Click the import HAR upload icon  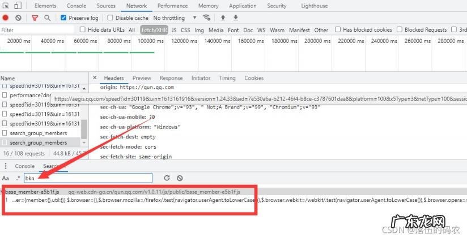coord(223,18)
